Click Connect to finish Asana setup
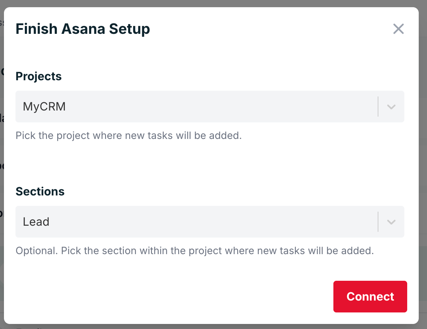427x329 pixels. tap(370, 297)
